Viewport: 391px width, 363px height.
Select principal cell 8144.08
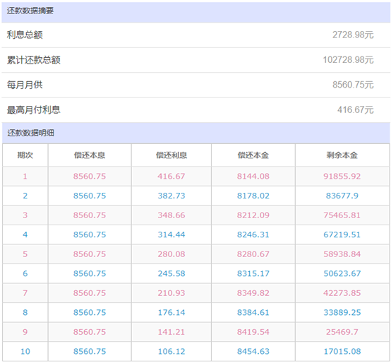click(x=253, y=177)
